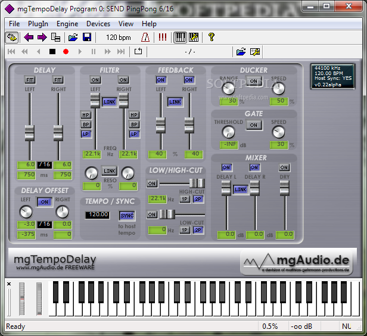Click the 120.00 tempo value field
This screenshot has height=336, width=367.
click(97, 215)
